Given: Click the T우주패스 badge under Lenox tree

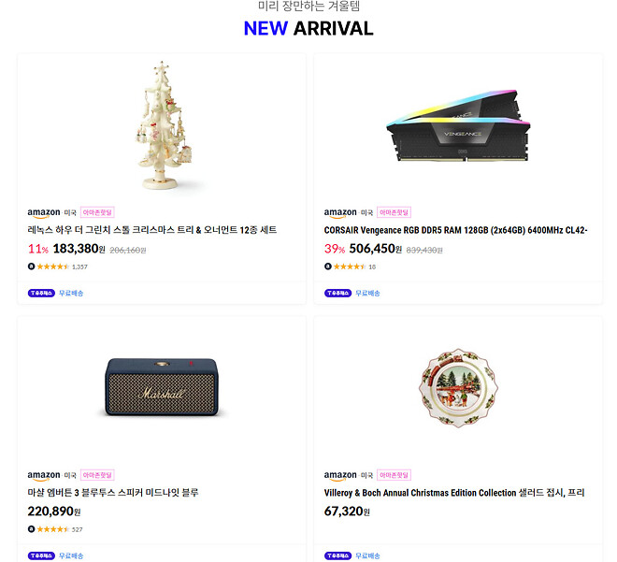Looking at the screenshot, I should [x=41, y=294].
